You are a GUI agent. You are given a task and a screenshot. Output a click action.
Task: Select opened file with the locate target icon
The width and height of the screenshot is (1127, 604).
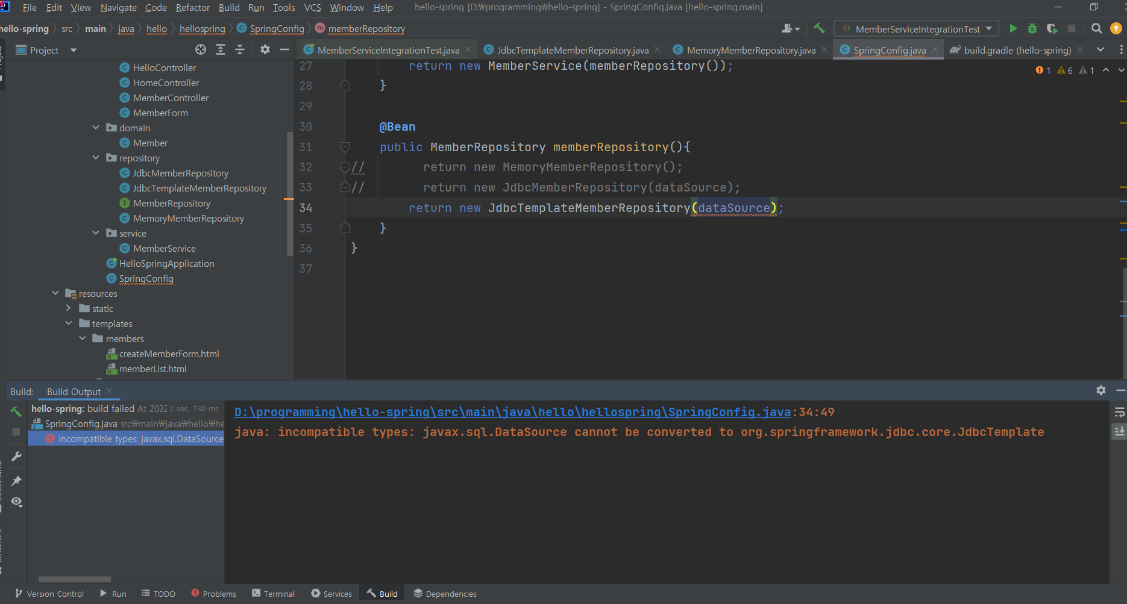[201, 50]
